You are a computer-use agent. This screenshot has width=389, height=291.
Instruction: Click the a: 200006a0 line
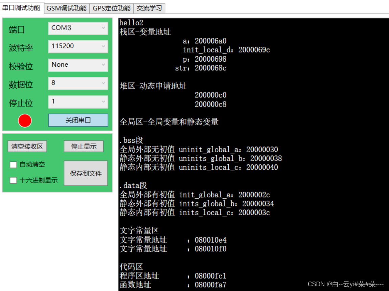pos(205,41)
